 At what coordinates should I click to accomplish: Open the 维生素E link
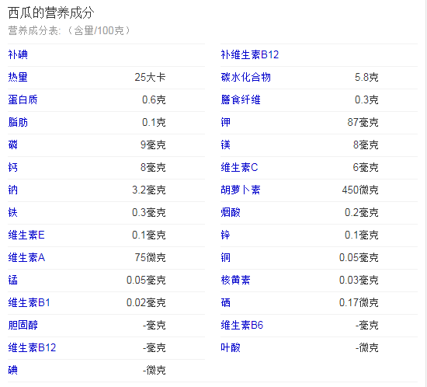[26, 235]
